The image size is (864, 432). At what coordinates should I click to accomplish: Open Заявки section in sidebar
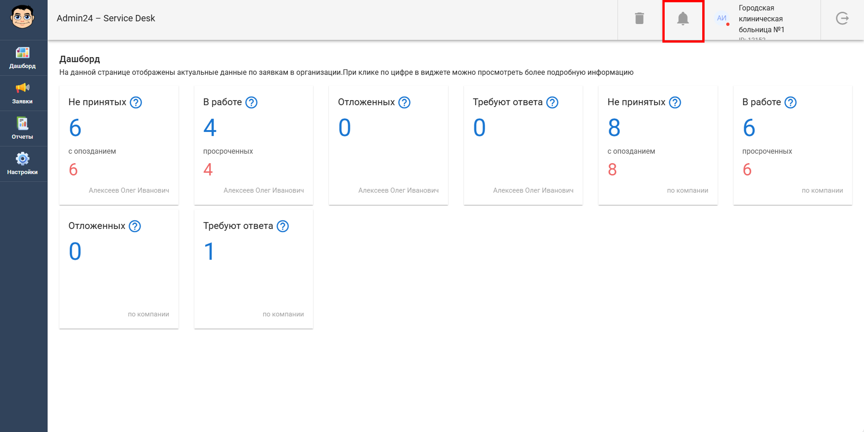(23, 93)
